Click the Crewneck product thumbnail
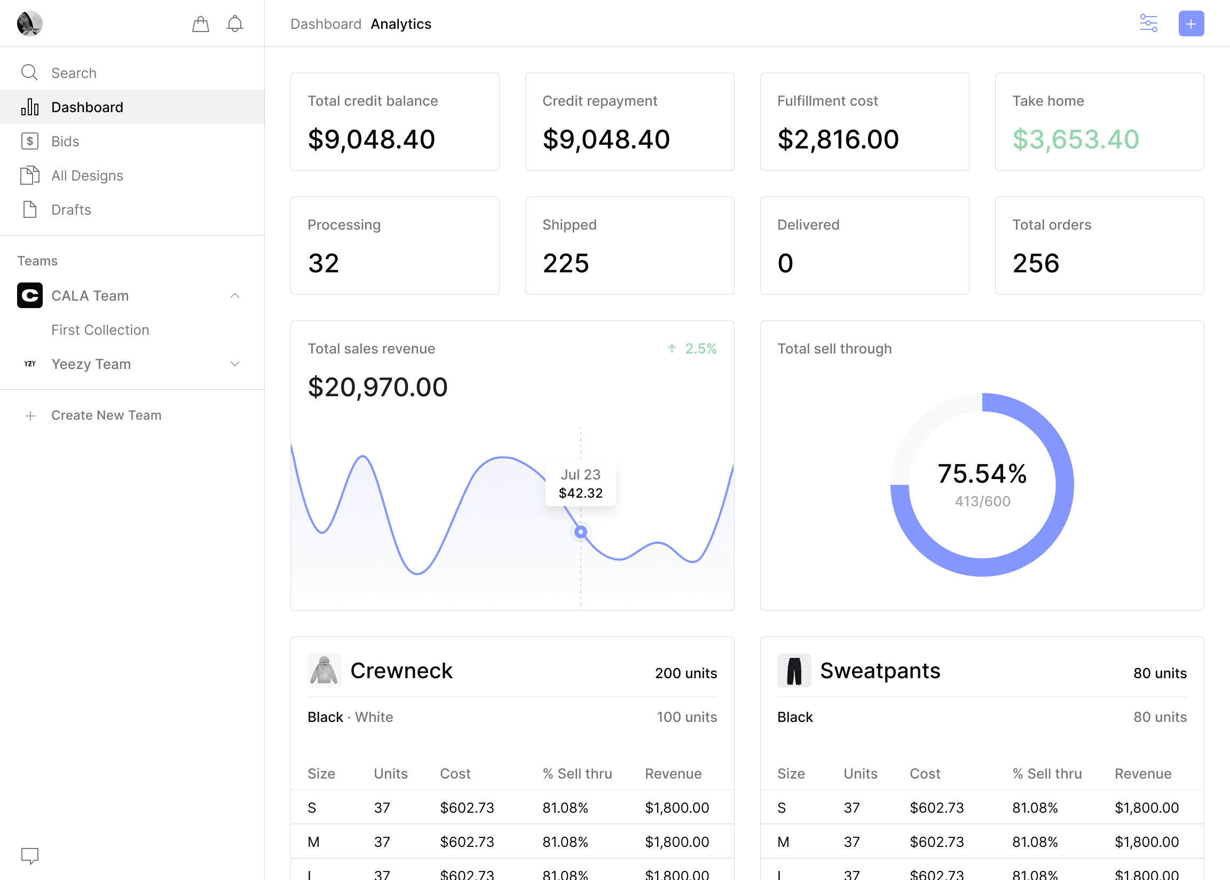The width and height of the screenshot is (1230, 880). pos(324,670)
